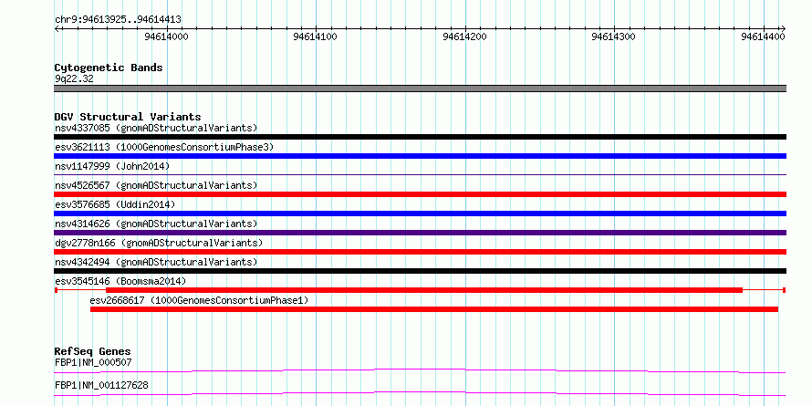
Task: Open the nsv4337085 variant label
Action: 156,128
